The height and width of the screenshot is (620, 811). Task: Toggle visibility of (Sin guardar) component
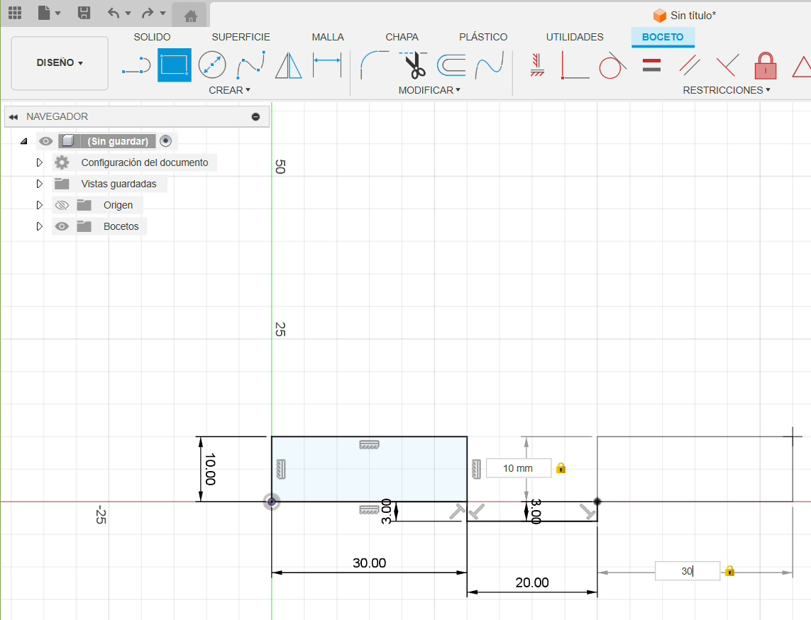click(x=45, y=141)
